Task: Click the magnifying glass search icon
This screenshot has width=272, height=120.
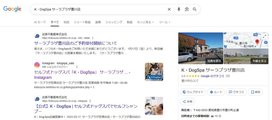Action: point(195,9)
